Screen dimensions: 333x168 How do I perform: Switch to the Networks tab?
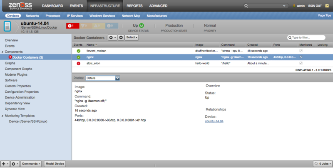[x=32, y=16]
